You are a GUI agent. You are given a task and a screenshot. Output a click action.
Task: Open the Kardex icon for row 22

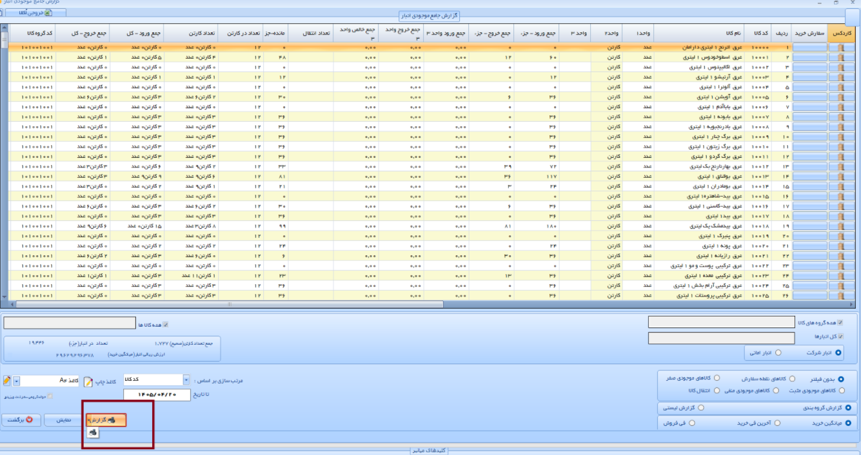[x=841, y=256]
